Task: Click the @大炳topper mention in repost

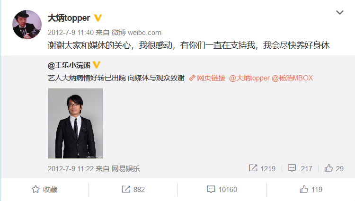Action: pyautogui.click(x=249, y=78)
